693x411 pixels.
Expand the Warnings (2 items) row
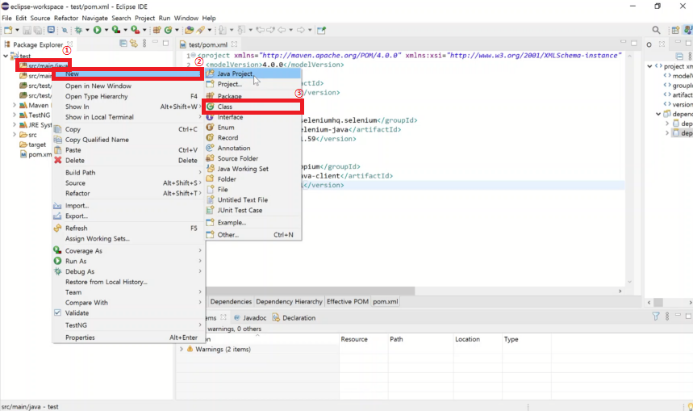coord(182,349)
